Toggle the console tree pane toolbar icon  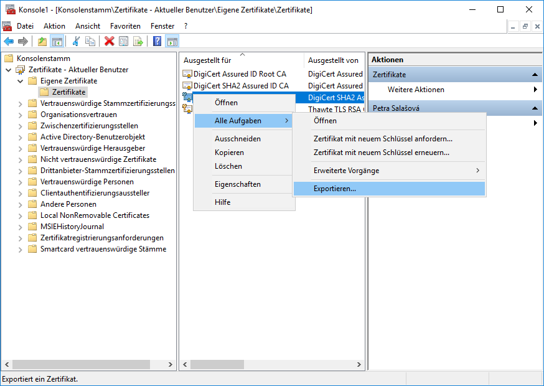coord(57,42)
